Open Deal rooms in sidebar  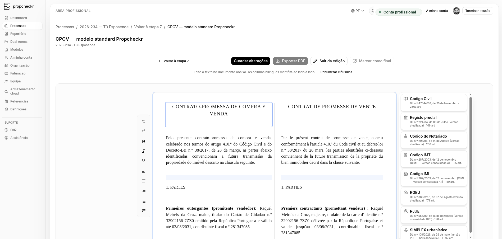point(22,42)
